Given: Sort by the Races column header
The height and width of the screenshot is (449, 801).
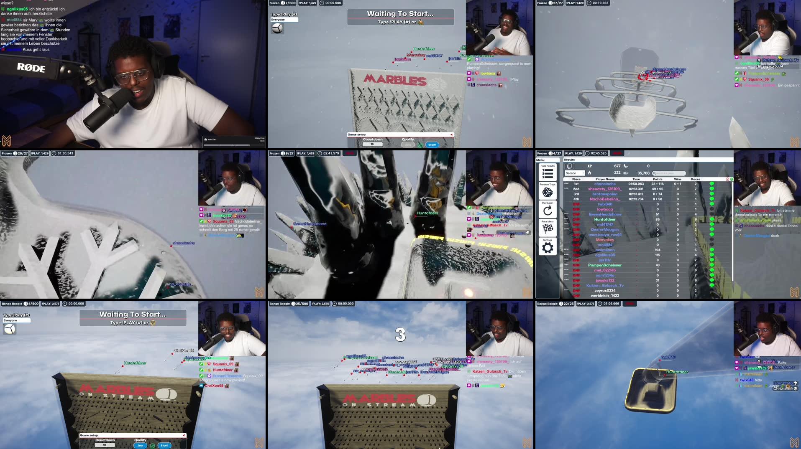Looking at the screenshot, I should [x=696, y=179].
